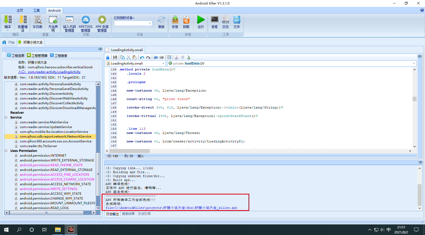Open the Windows notification center icon

(416, 230)
